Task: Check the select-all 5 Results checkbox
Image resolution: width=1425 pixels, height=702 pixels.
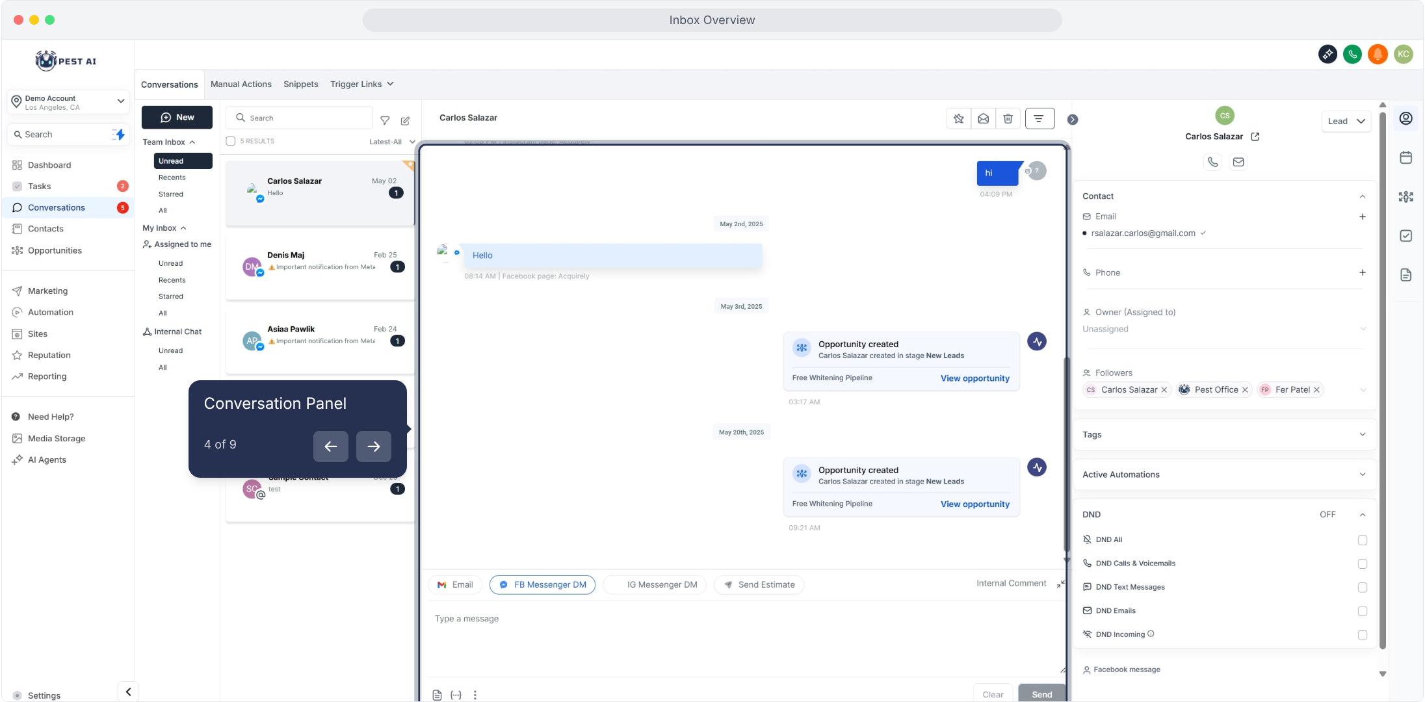Action: pos(230,141)
